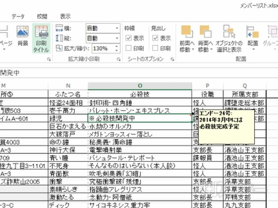Open the 配置 align menu
This screenshot has width=278, height=208.
tap(253, 39)
